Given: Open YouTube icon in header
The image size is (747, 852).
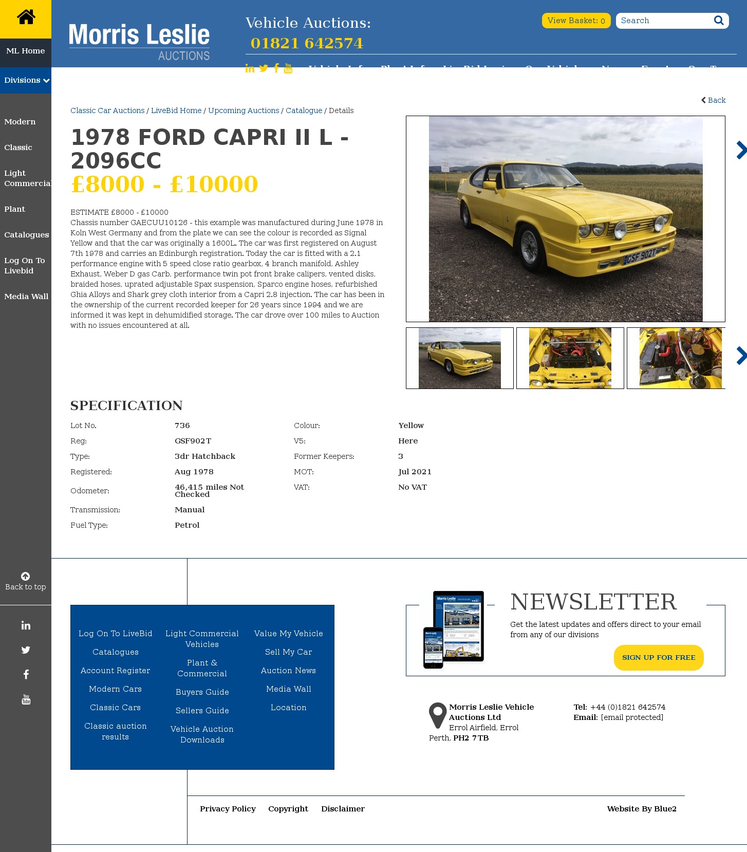Looking at the screenshot, I should point(288,68).
